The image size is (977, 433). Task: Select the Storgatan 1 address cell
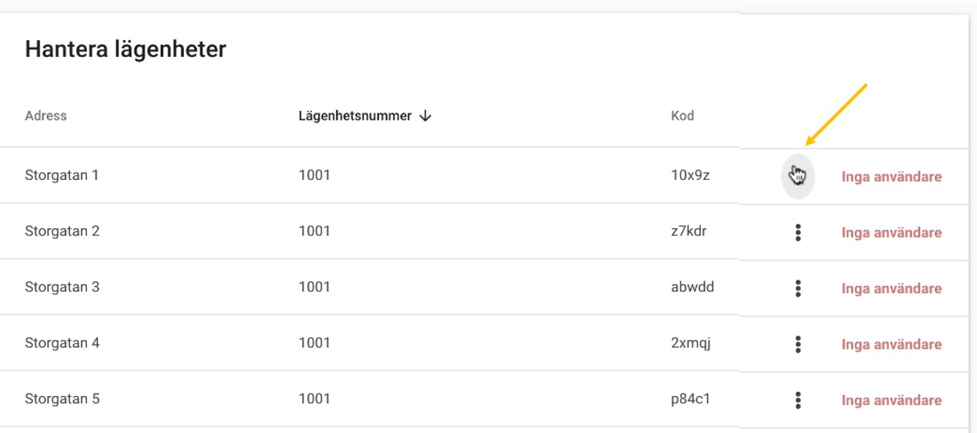62,174
